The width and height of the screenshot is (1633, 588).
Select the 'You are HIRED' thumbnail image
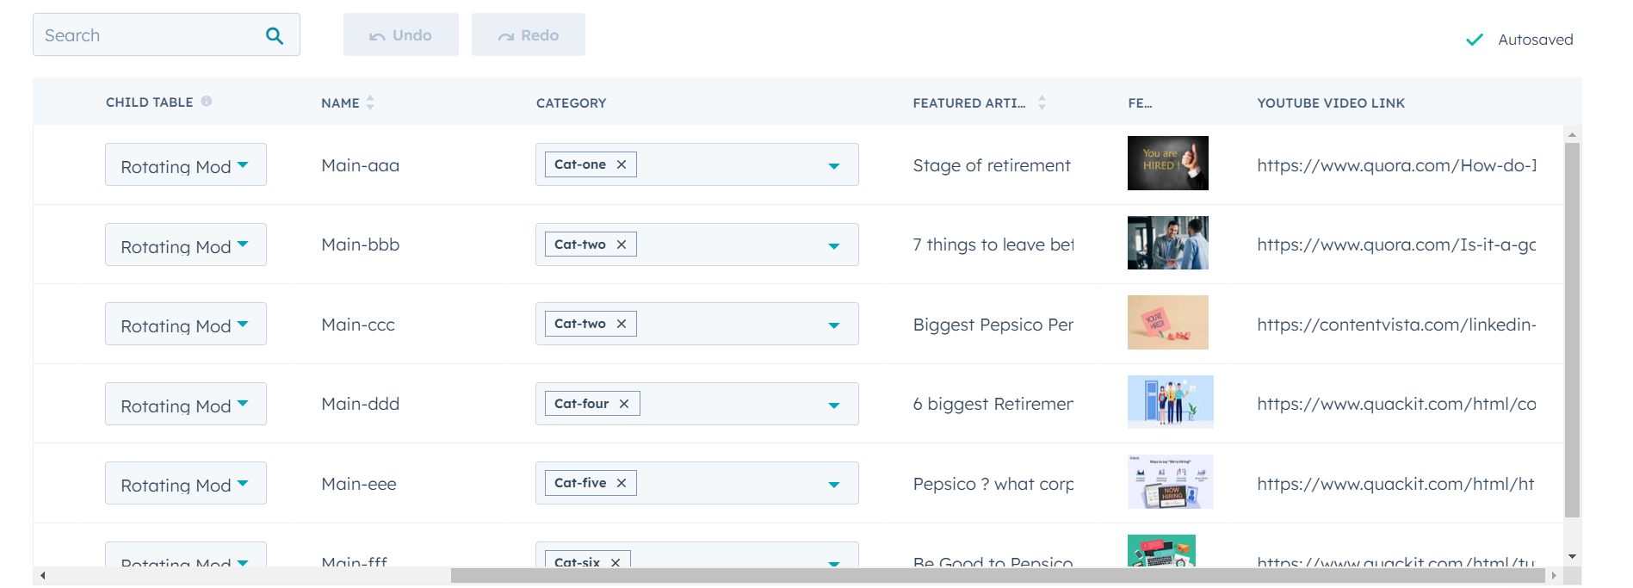(1167, 163)
